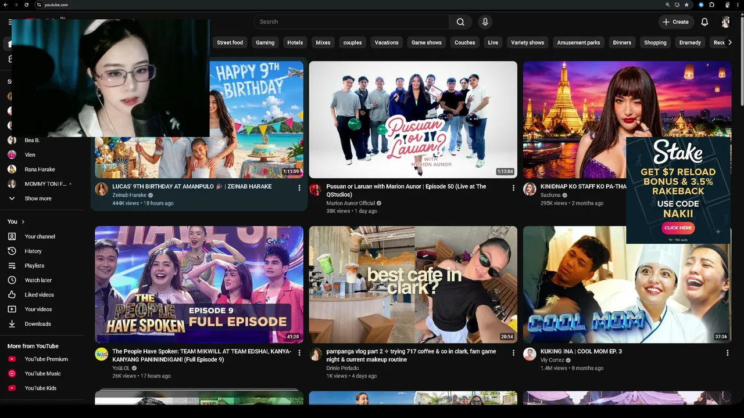Click the Liked videos thumbs-up icon
This screenshot has width=744, height=418.
pos(12,295)
